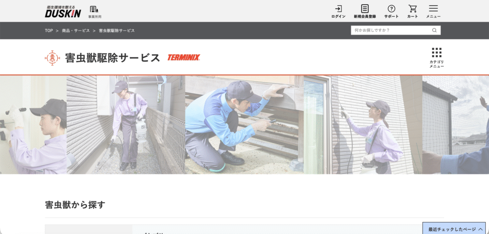Click the pest service emblem icon
489x234 pixels.
[x=53, y=58]
